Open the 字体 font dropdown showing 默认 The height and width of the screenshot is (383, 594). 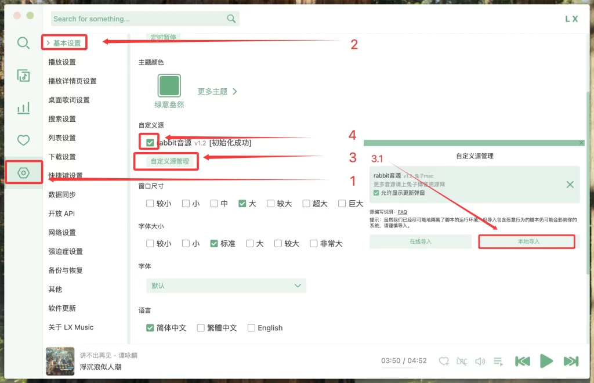tap(226, 286)
